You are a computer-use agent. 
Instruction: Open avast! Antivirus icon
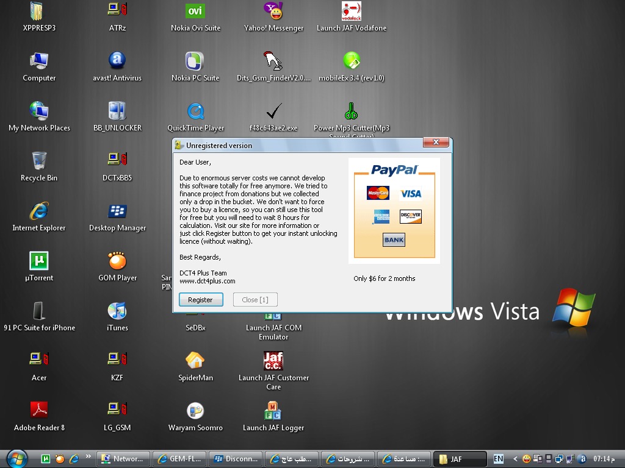tap(117, 60)
